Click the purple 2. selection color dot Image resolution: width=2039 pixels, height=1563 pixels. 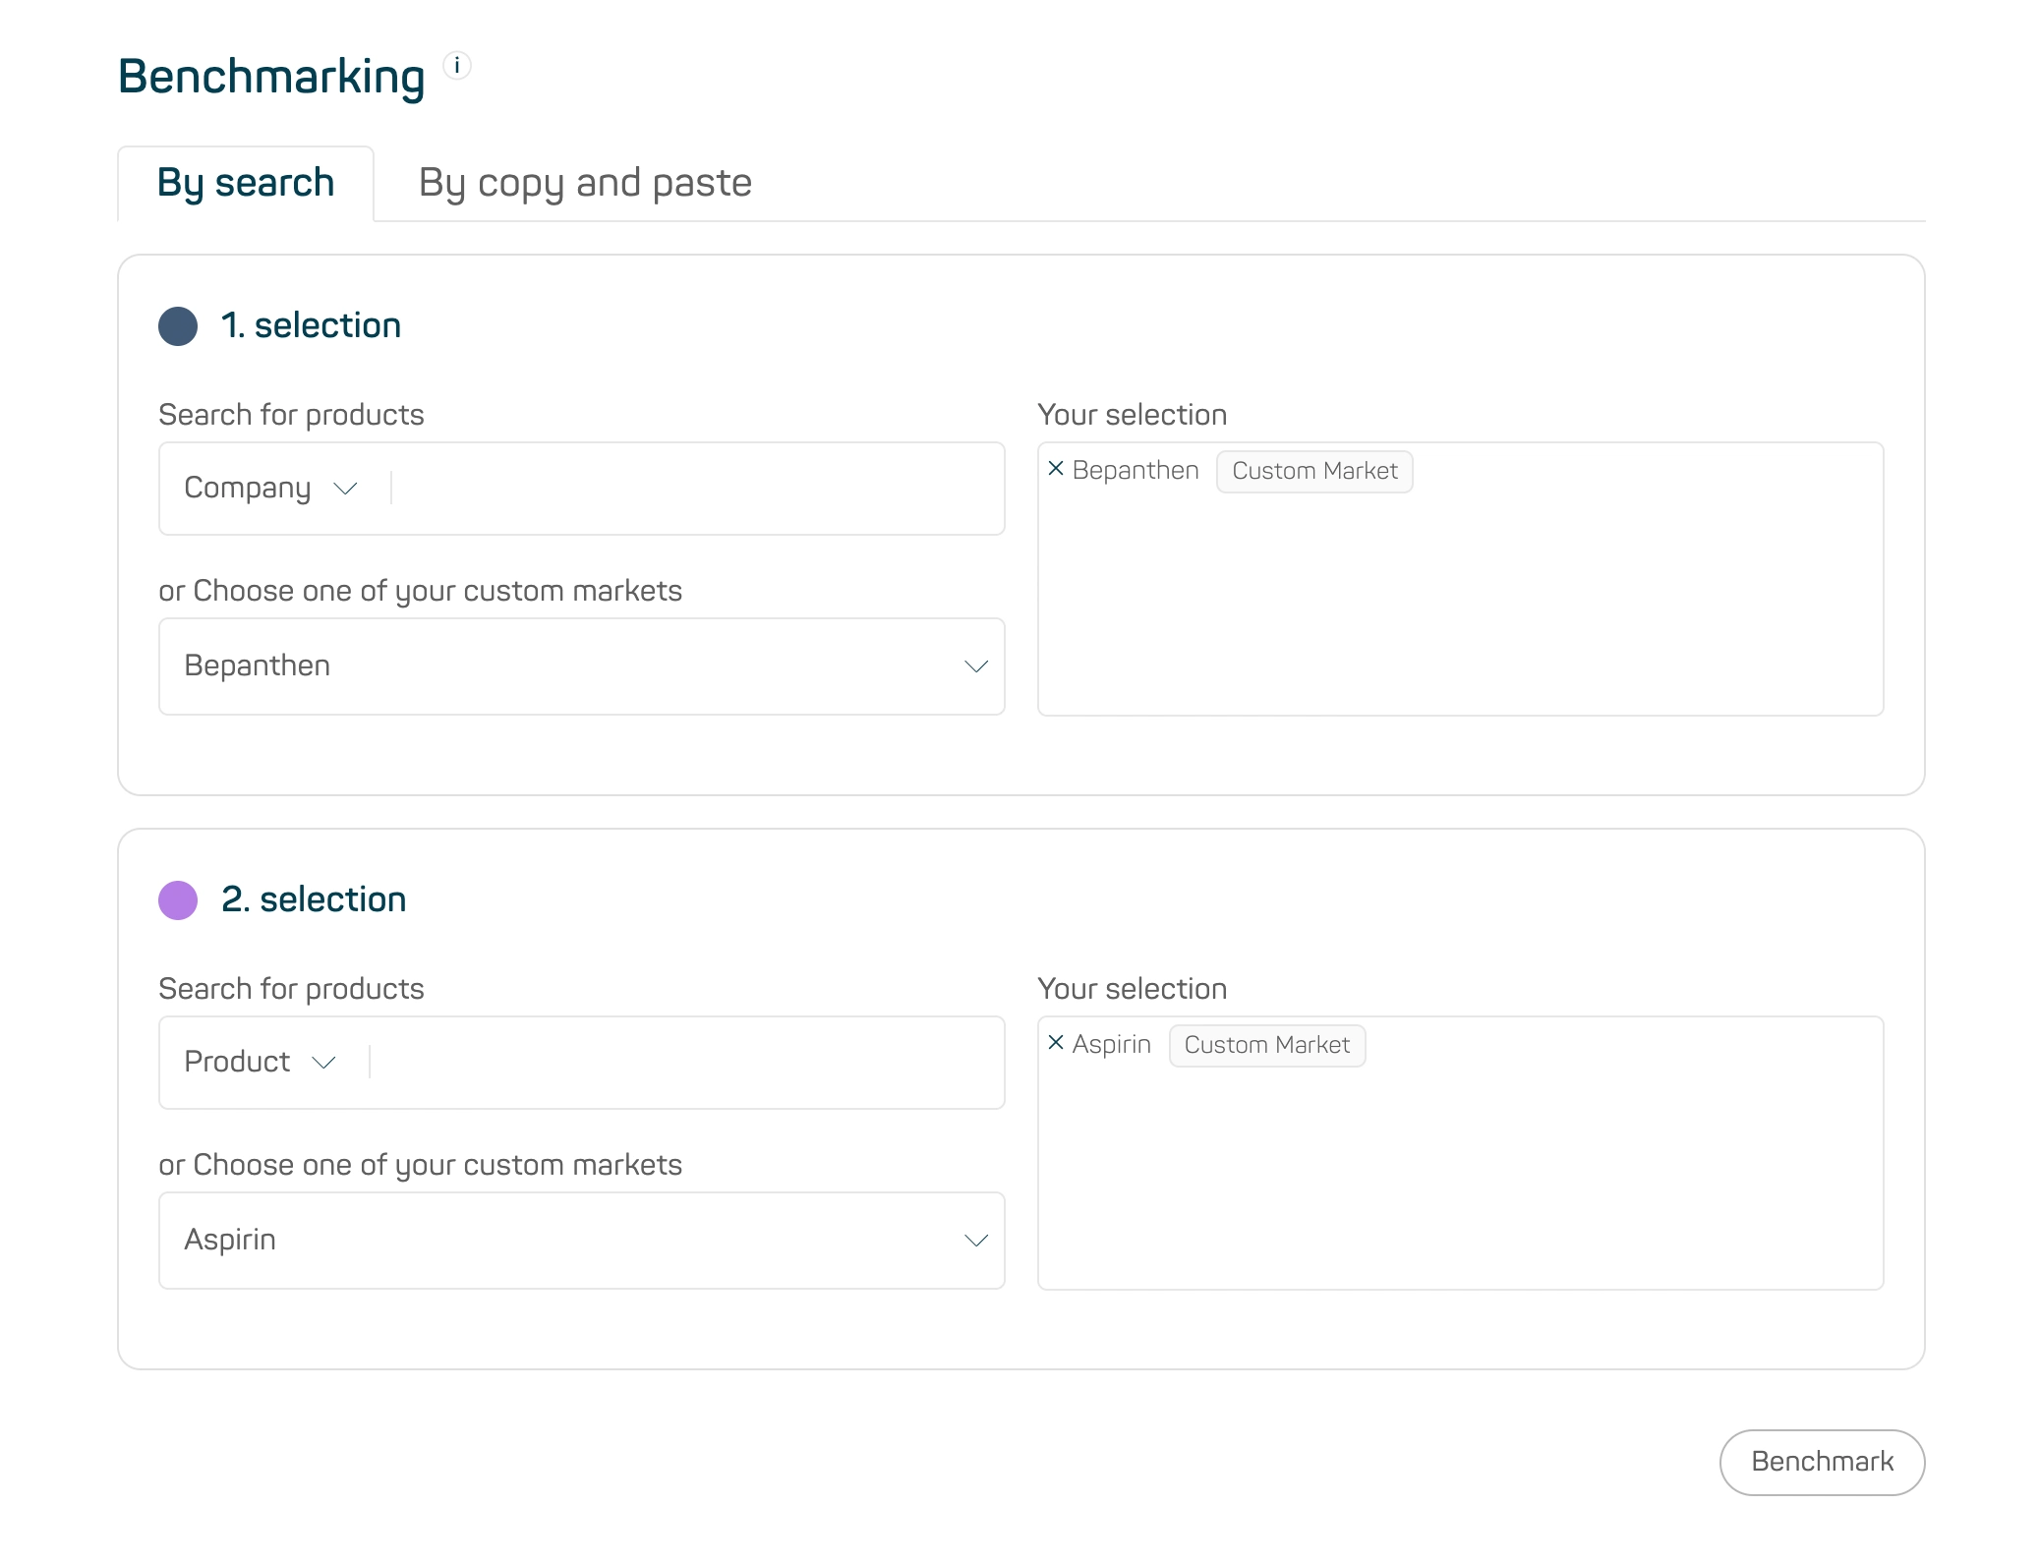click(178, 900)
